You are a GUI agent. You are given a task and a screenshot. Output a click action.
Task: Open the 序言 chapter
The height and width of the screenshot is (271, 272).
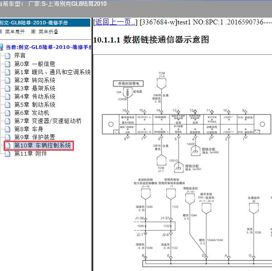tap(20, 55)
